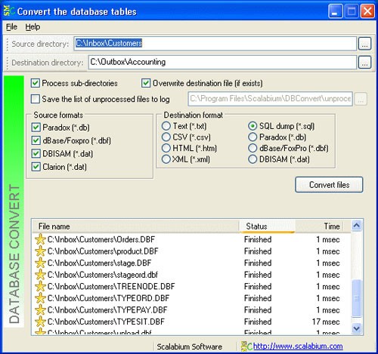The width and height of the screenshot is (378, 354).
Task: Uncheck Paradox (*.db) source format
Action: (x=36, y=128)
